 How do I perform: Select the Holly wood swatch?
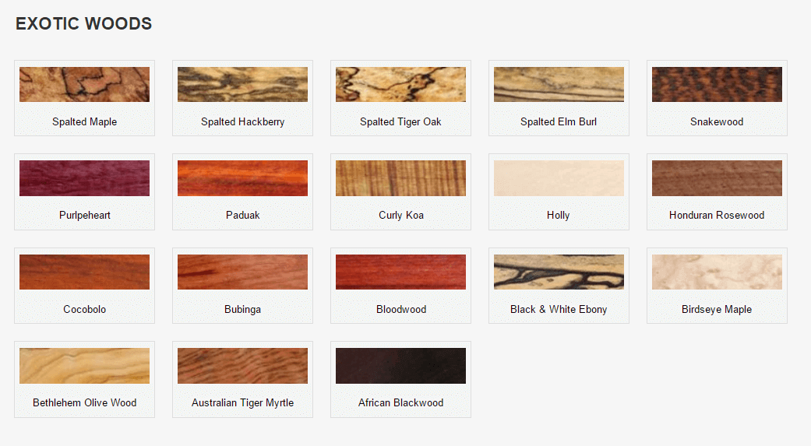coord(559,178)
